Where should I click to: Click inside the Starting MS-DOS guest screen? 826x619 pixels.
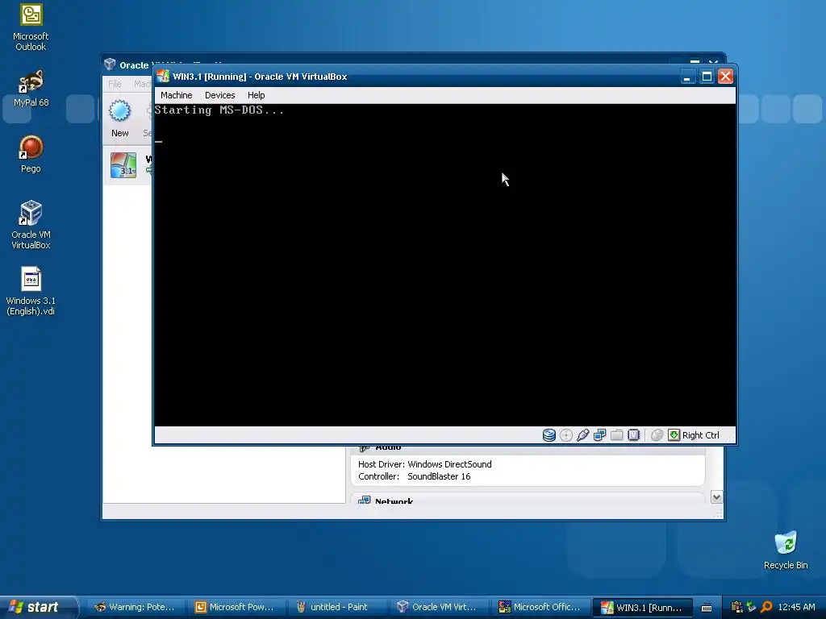point(444,264)
